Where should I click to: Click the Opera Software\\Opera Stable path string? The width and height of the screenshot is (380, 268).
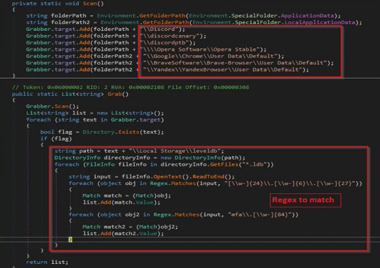click(x=201, y=50)
